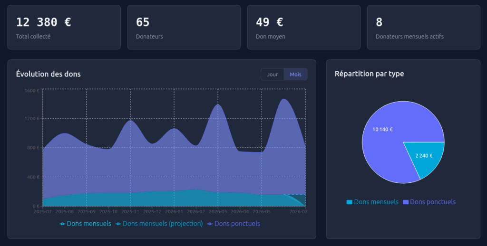This screenshot has height=246, width=487.
Task: Click the Dons mensuels pie legend swatch
Action: (350, 202)
